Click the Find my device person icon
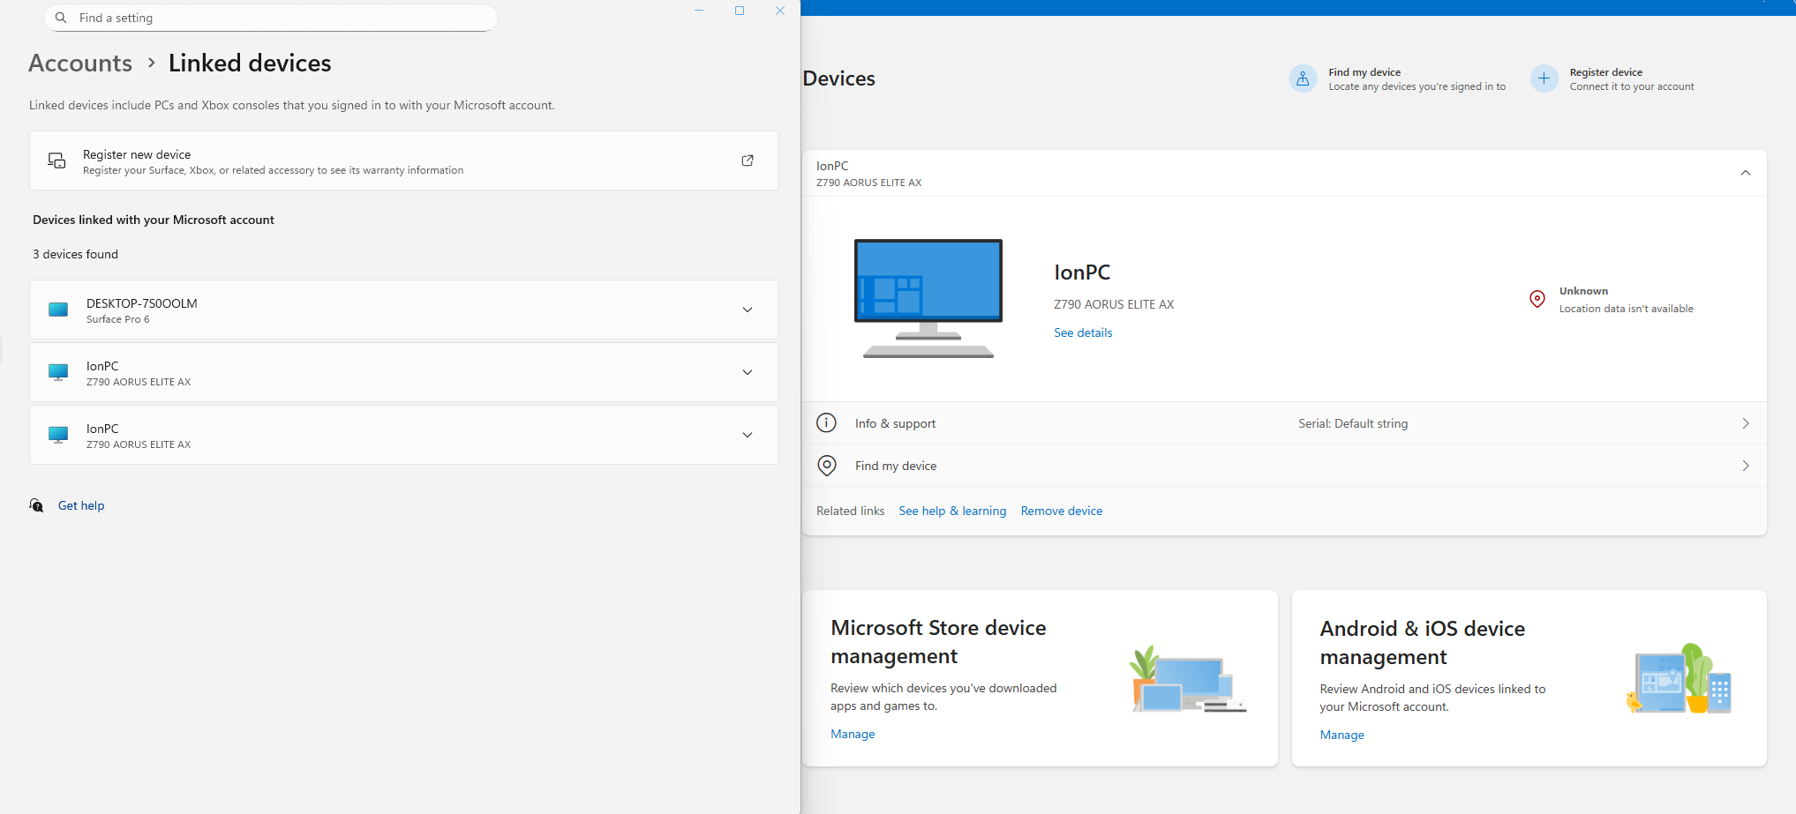Screen dimensions: 1796x814 pos(1303,78)
